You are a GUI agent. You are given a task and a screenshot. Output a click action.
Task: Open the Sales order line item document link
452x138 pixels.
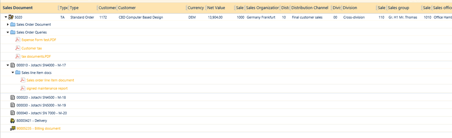(50, 80)
